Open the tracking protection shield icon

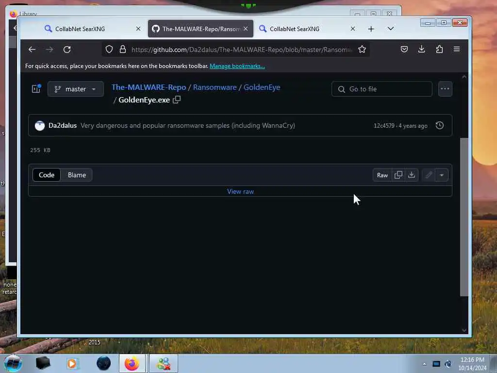pos(109,49)
